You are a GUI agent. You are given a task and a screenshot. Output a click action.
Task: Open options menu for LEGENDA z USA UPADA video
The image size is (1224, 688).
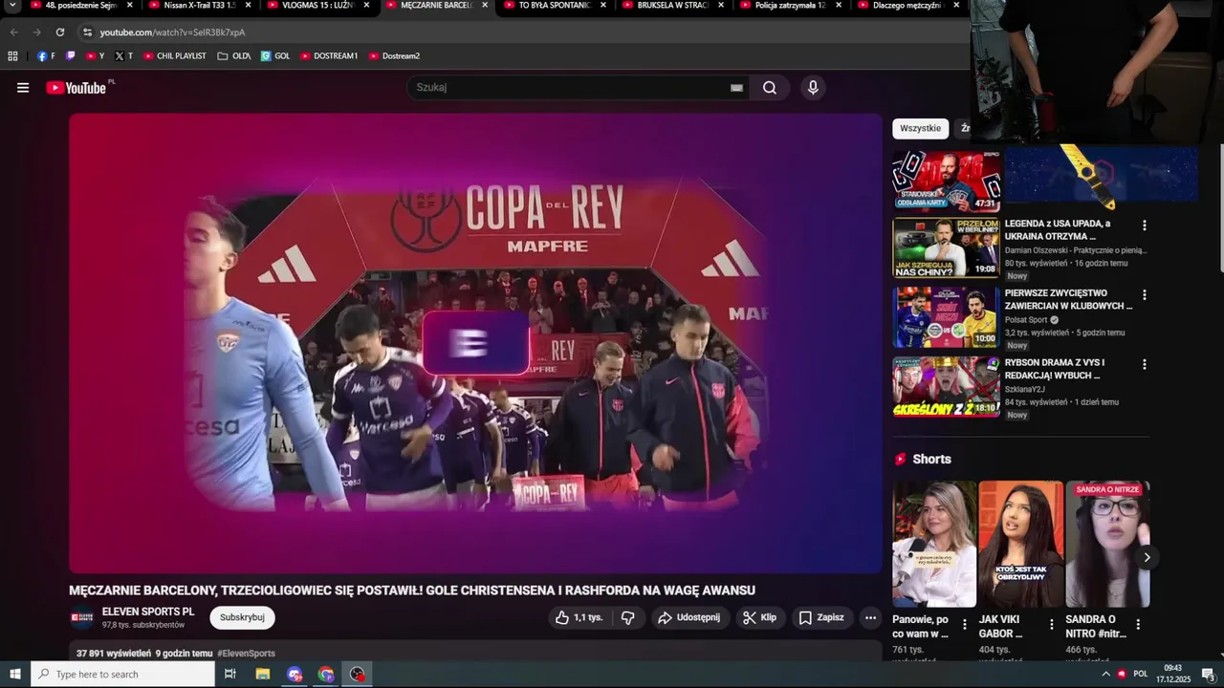click(x=1144, y=226)
